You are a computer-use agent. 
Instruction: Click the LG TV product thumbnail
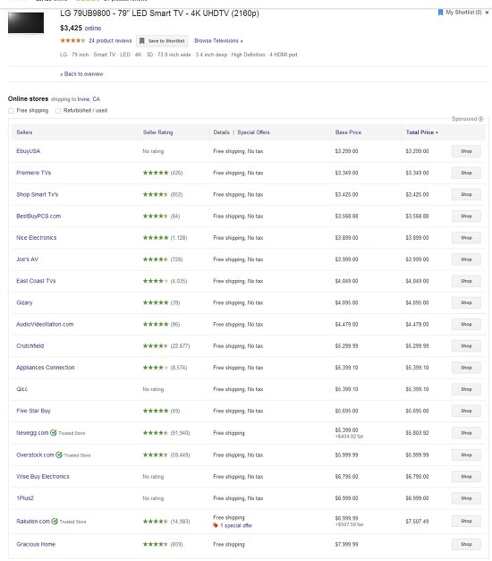(x=26, y=23)
